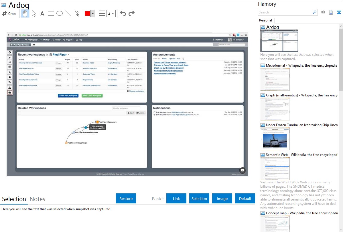343x232 pixels.
Task: Open the Models menu in Ardoq snapshot
Action: 45,40
